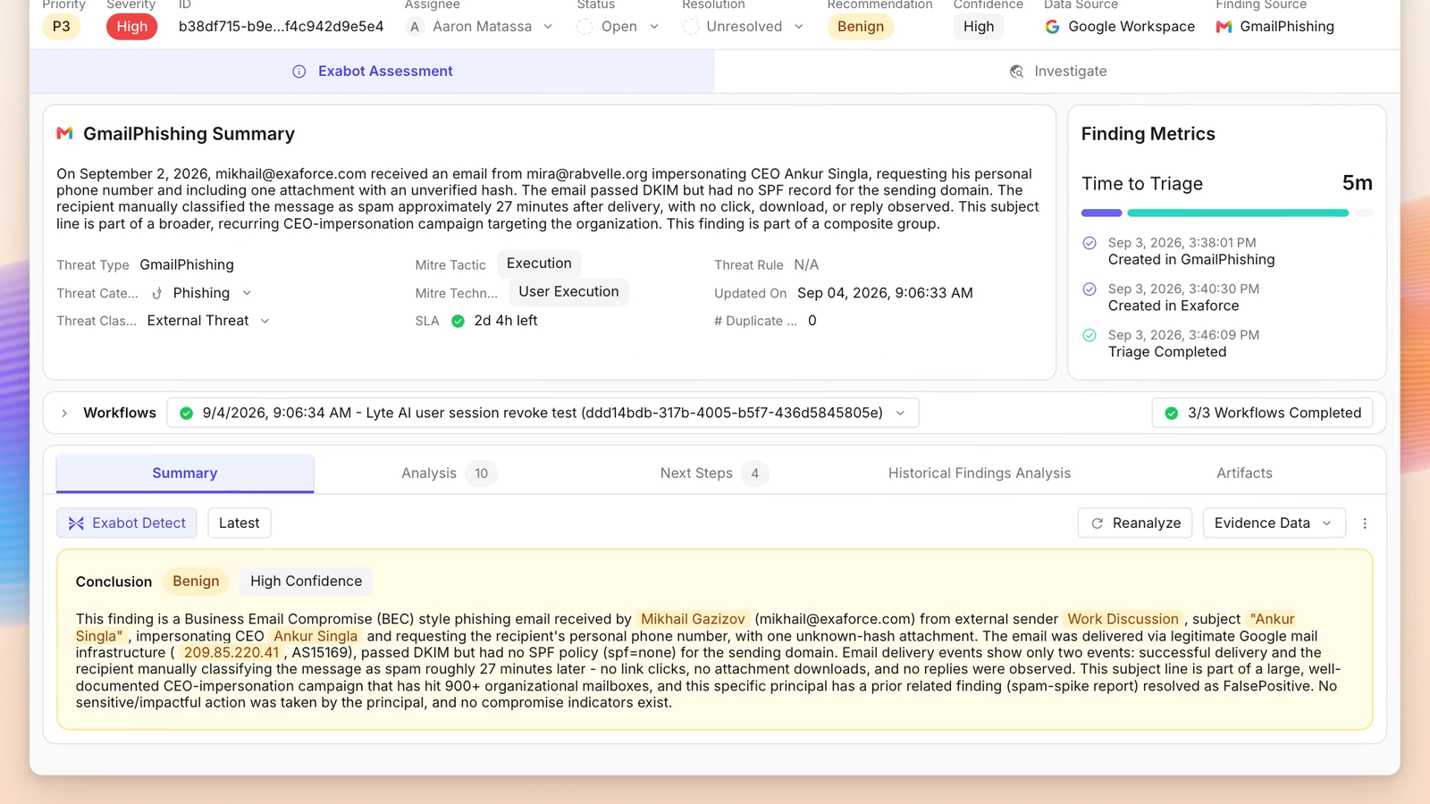1430x804 pixels.
Task: Click the highlighted IP 209.85.220.41
Action: (x=231, y=653)
